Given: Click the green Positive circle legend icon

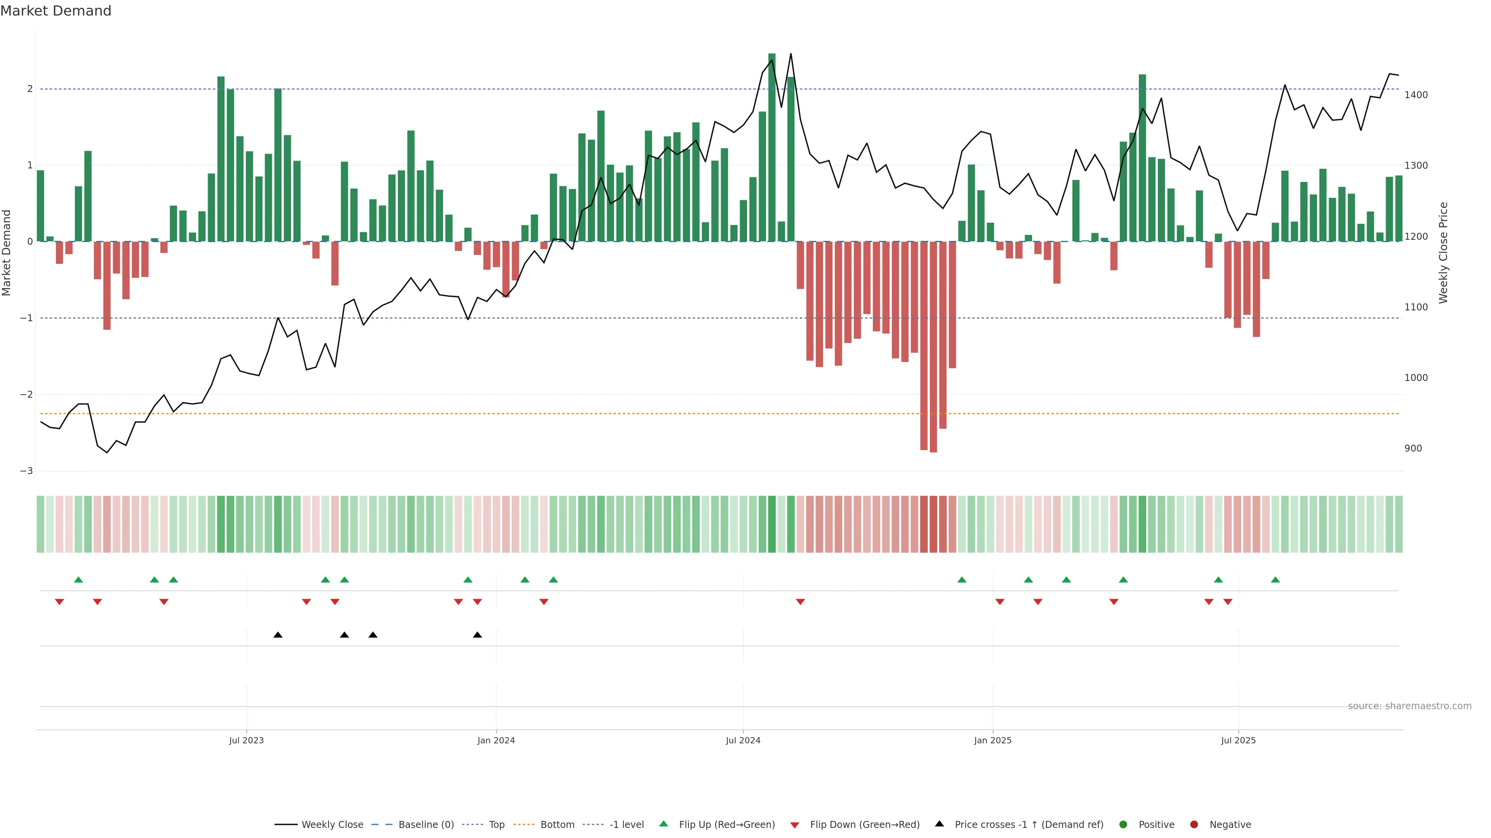Looking at the screenshot, I should pyautogui.click(x=1123, y=824).
